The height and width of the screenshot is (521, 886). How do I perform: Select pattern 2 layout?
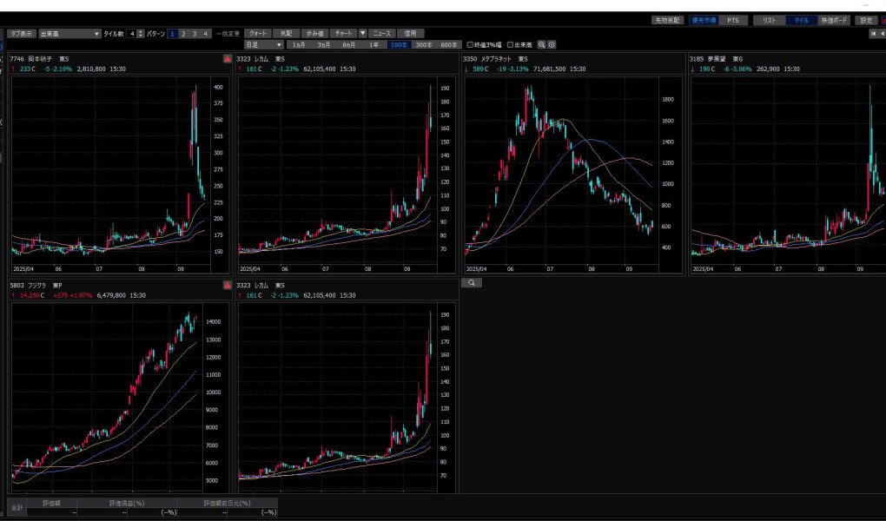[x=183, y=33]
